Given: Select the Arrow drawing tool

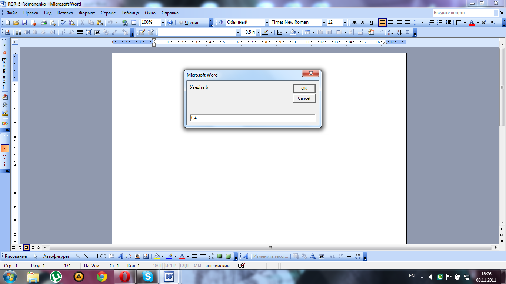Looking at the screenshot, I should coord(86,256).
